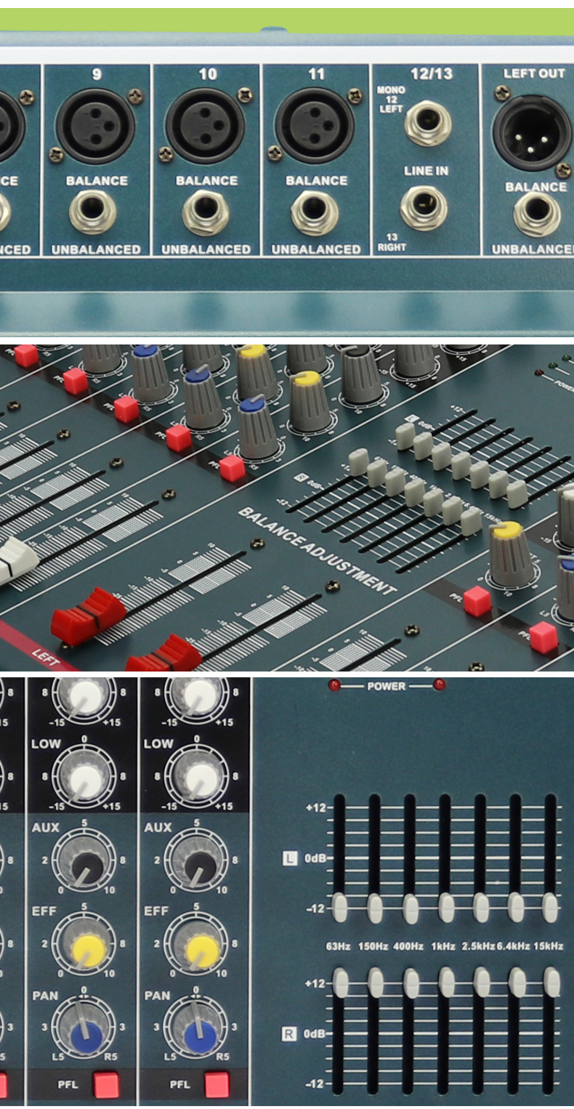
Task: Click the 13 RIGHT line-in jack
Action: 424,207
